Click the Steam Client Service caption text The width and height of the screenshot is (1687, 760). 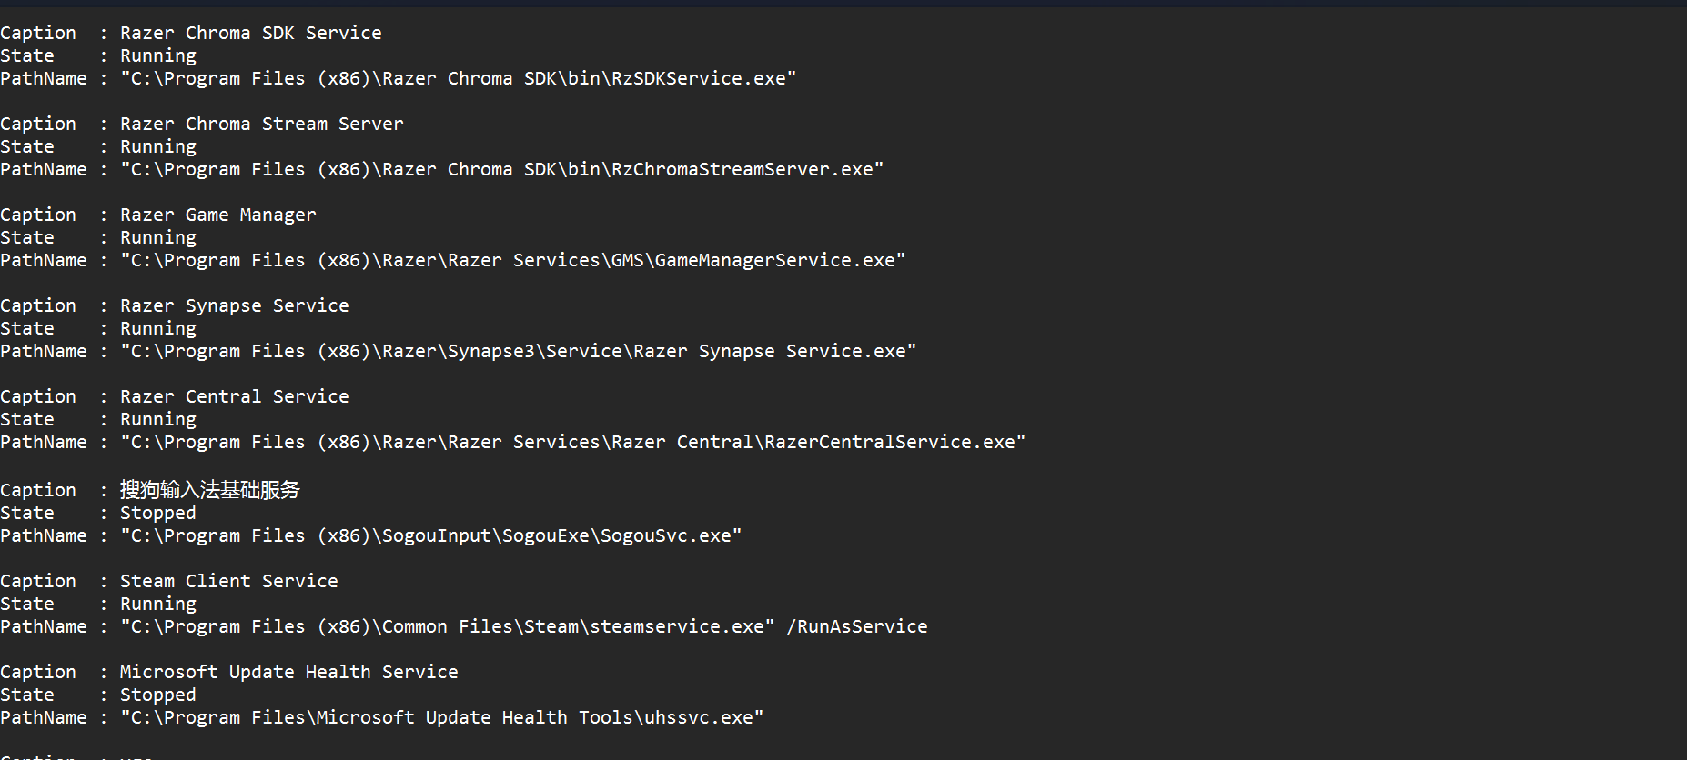(x=228, y=581)
